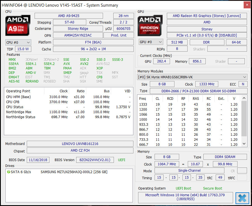This screenshot has width=252, height=206.
Task: Click the UEFI Boot label
Action: (x=183, y=188)
